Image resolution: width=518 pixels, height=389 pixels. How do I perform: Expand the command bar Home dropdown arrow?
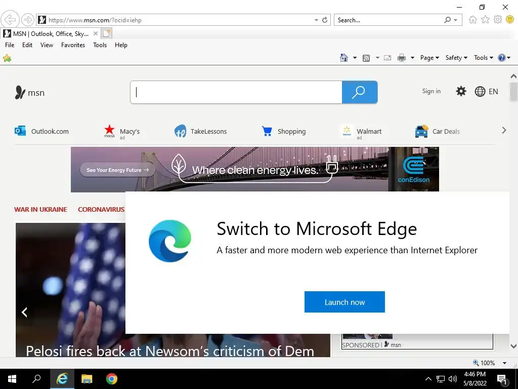point(355,58)
